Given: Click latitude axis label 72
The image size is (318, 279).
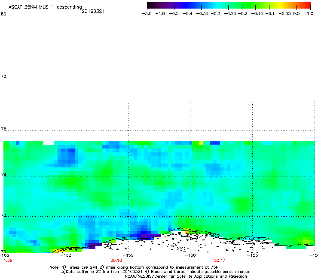Looking at the screenshot, I should (x=3, y=215).
